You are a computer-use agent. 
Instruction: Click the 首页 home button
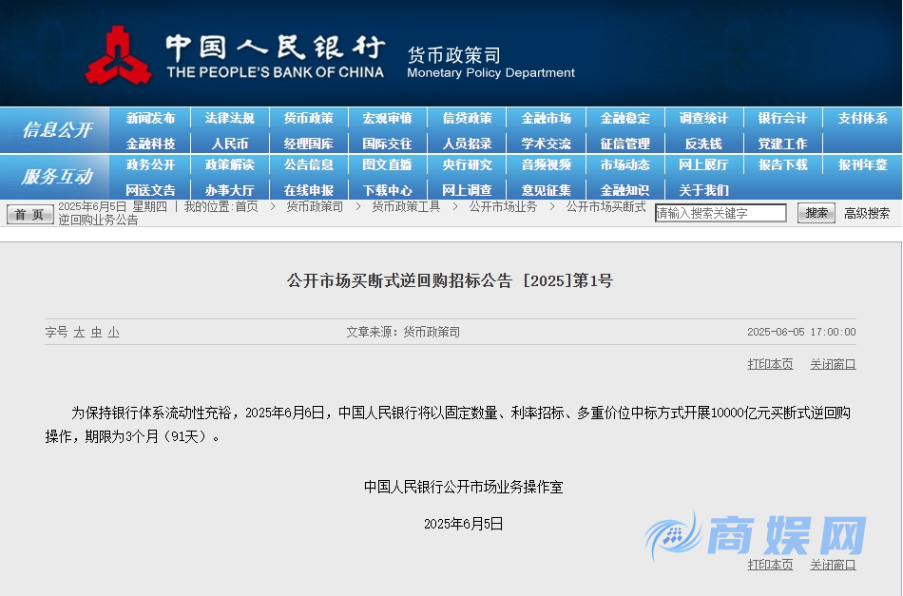(x=30, y=215)
